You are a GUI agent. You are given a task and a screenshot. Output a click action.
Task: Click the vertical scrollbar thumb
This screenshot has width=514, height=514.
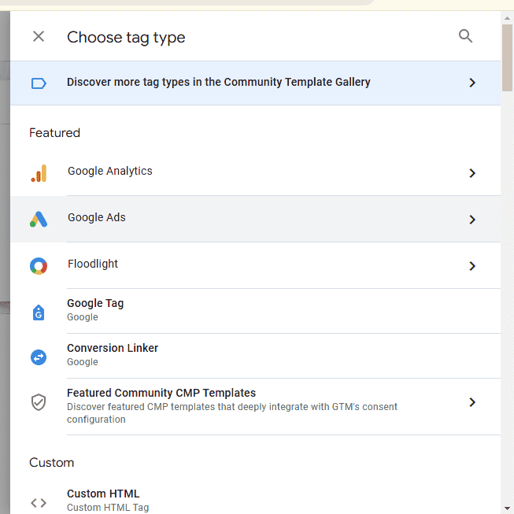507,57
